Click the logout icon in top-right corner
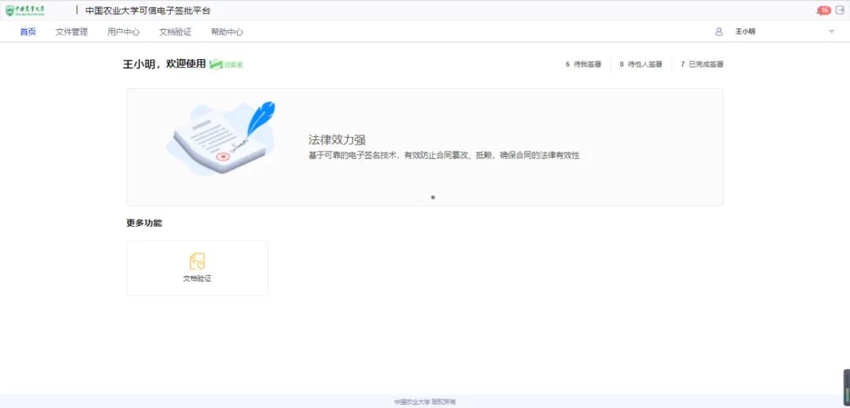This screenshot has height=408, width=850. click(840, 10)
